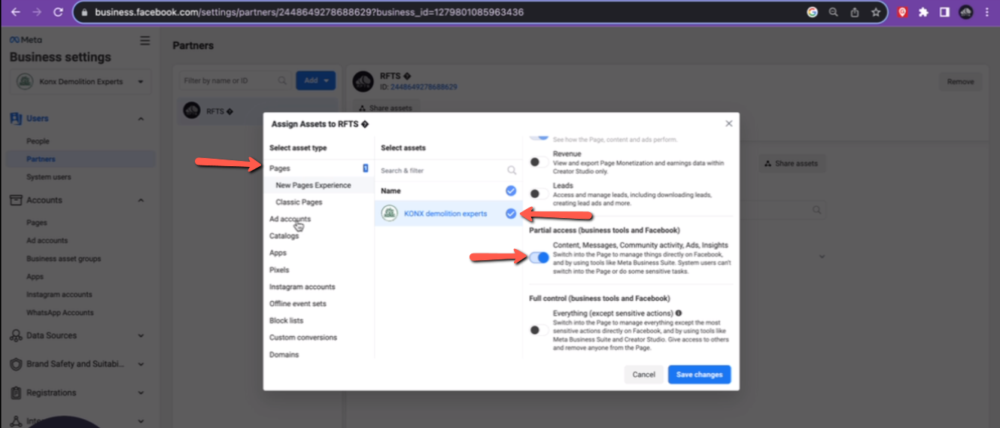Expand Brand Safety and Suitability section

(141, 364)
